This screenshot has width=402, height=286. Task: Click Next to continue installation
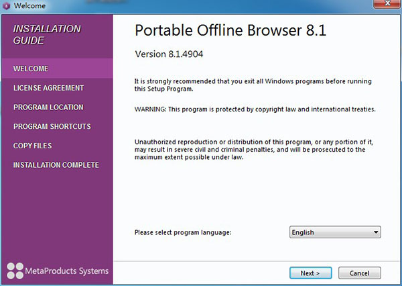coord(311,273)
